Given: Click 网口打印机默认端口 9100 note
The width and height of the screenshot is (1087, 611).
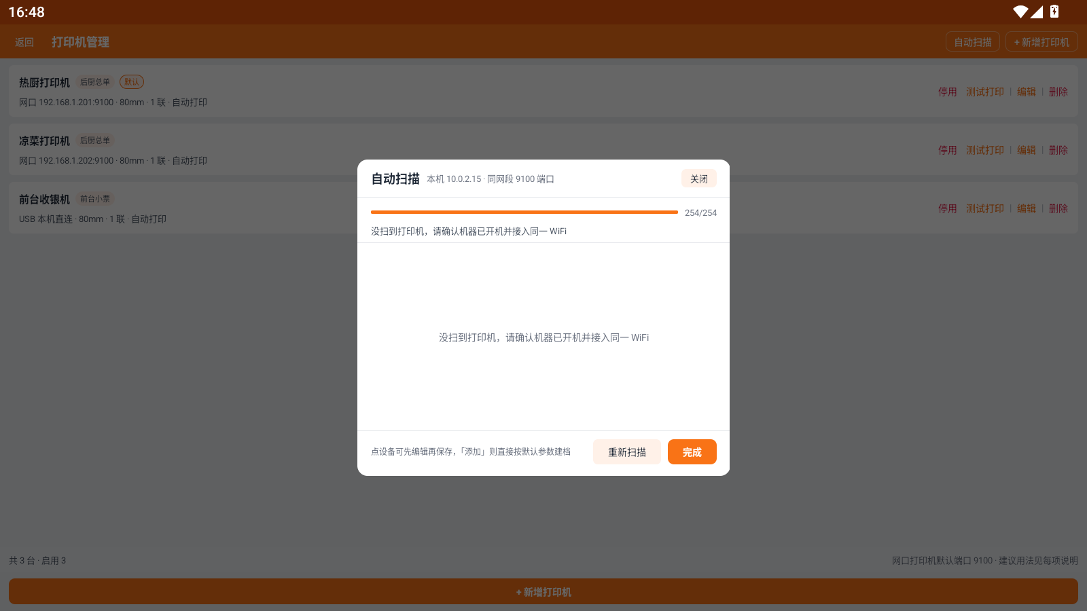Looking at the screenshot, I should pyautogui.click(x=984, y=561).
